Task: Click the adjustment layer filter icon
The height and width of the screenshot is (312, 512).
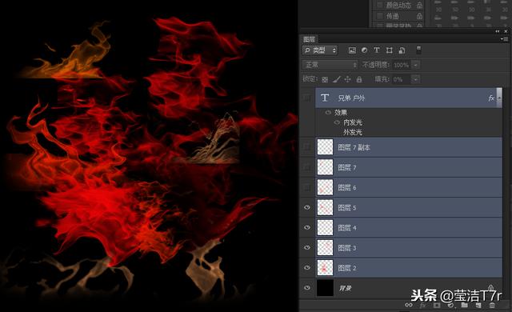Action: click(x=365, y=50)
